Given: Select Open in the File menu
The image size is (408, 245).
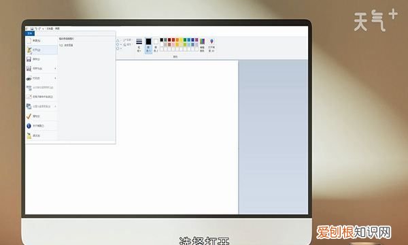Looking at the screenshot, I should [x=41, y=50].
